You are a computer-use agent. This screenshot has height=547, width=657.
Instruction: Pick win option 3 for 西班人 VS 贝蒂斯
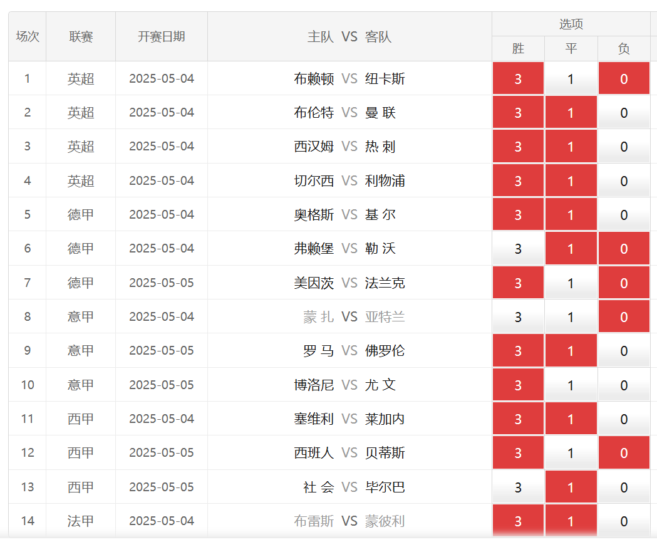tap(518, 452)
